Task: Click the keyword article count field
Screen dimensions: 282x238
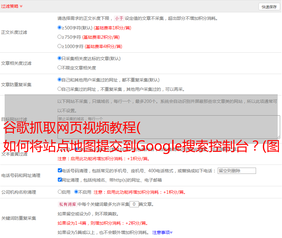Action: click(134, 204)
